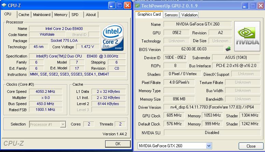Open the Memory tab in CPU-Z
Viewport: 265px width, 152px height.
(x=61, y=15)
